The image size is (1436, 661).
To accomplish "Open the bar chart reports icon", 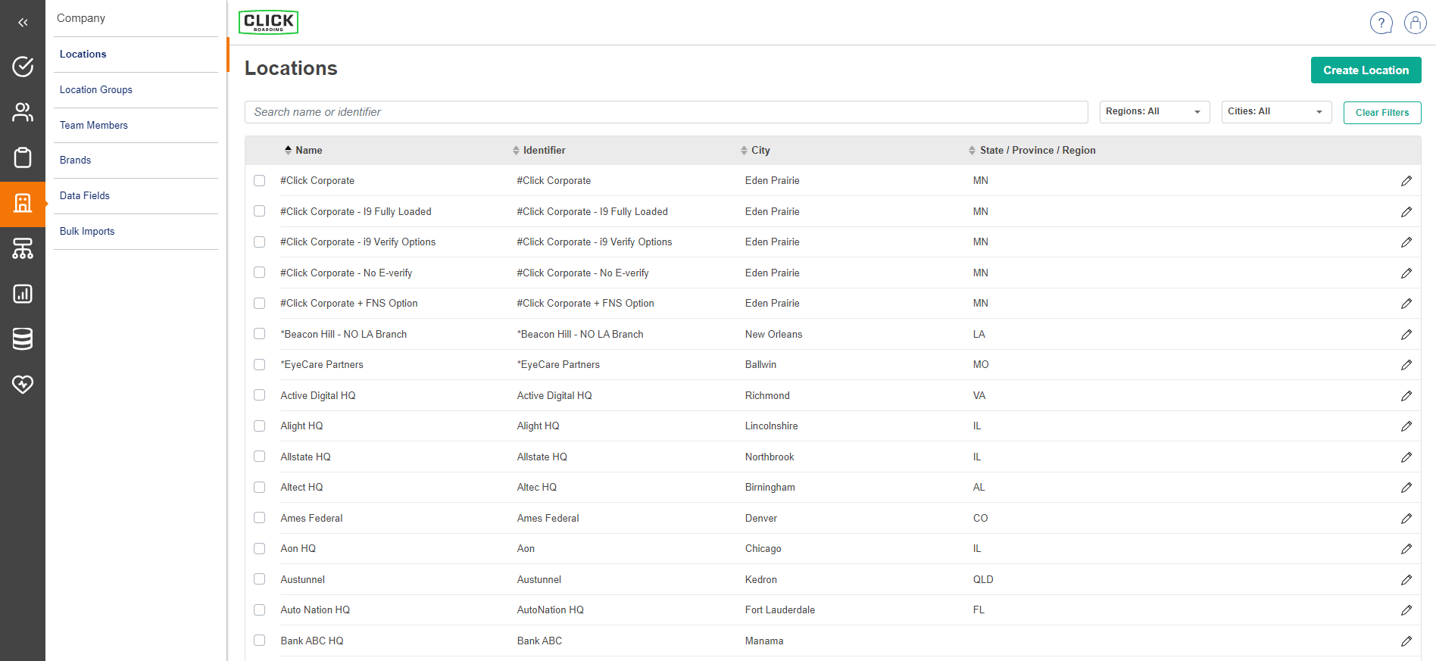I will point(23,294).
